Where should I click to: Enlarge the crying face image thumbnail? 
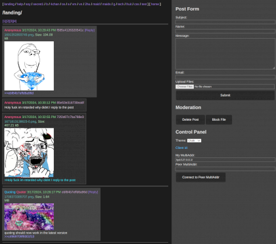(29, 152)
